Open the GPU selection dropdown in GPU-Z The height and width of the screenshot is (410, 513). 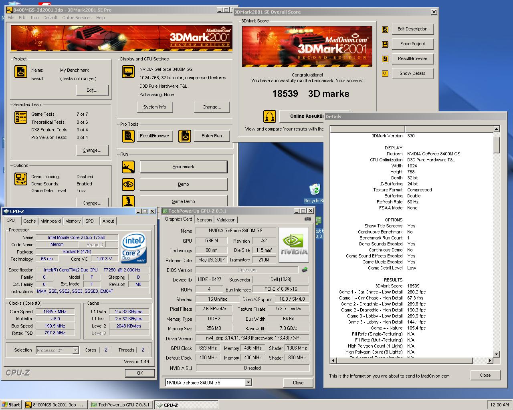click(x=248, y=382)
